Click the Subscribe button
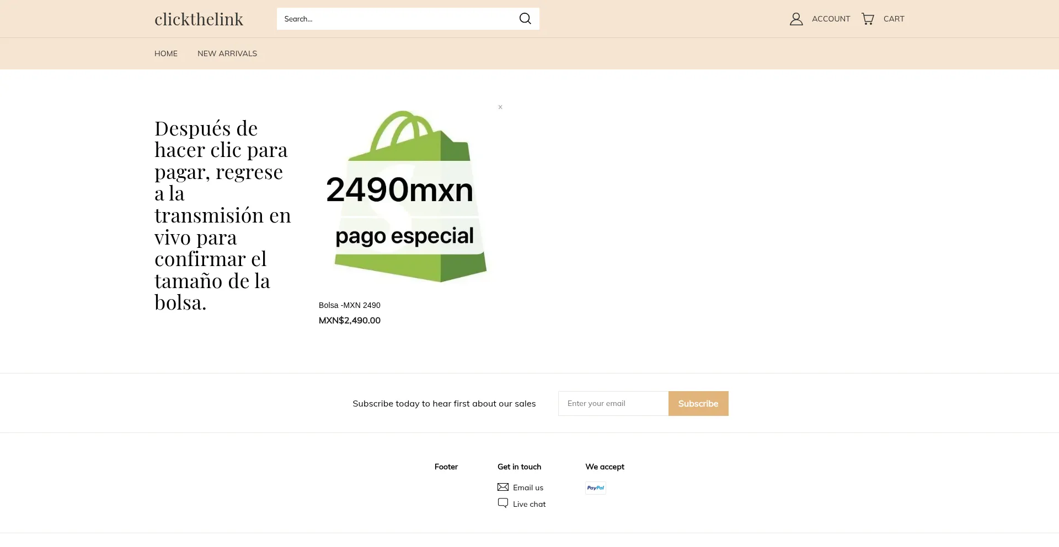Screen dimensions: 1059x547 click(x=698, y=403)
